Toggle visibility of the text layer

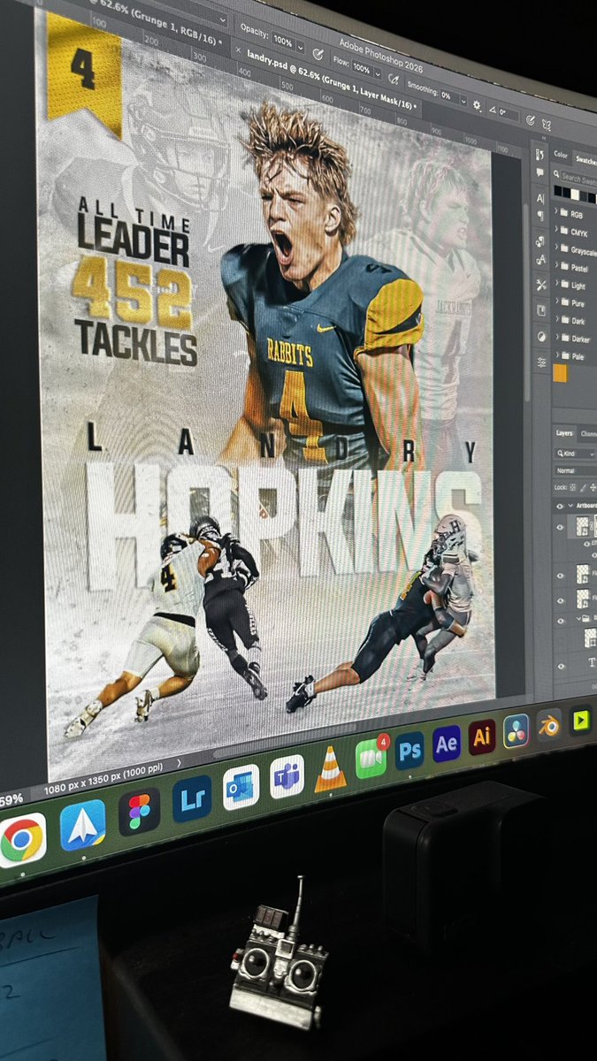[x=562, y=667]
